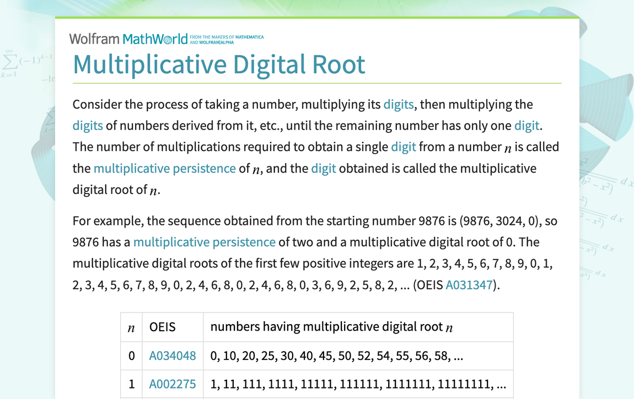Click the 'n' header cell of the table
Screen dimensions: 634x399
pyautogui.click(x=131, y=326)
